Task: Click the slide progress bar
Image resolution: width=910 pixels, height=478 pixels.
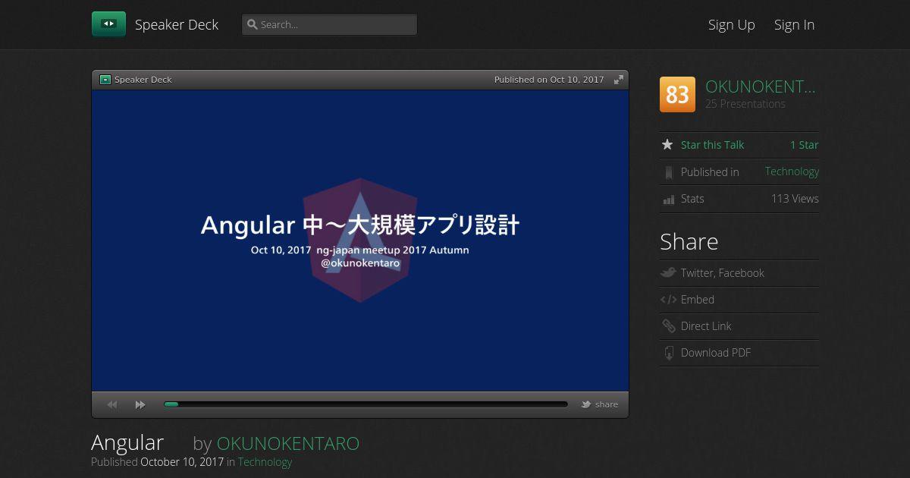Action: tap(366, 404)
